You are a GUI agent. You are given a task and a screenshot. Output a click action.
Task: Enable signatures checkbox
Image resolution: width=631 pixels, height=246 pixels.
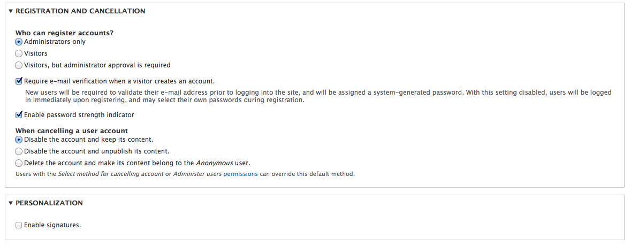pyautogui.click(x=19, y=225)
